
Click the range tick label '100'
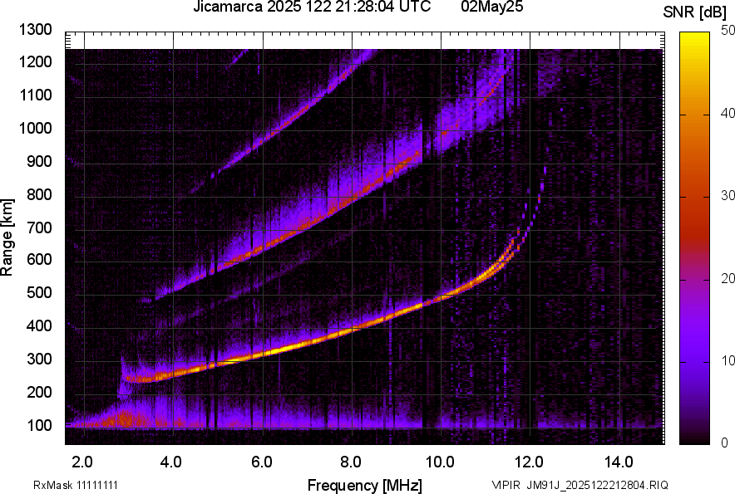coord(39,425)
